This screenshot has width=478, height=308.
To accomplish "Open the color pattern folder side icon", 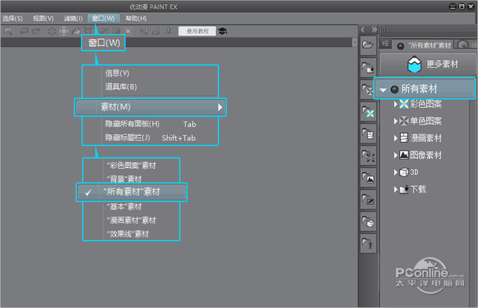I will 368,111.
